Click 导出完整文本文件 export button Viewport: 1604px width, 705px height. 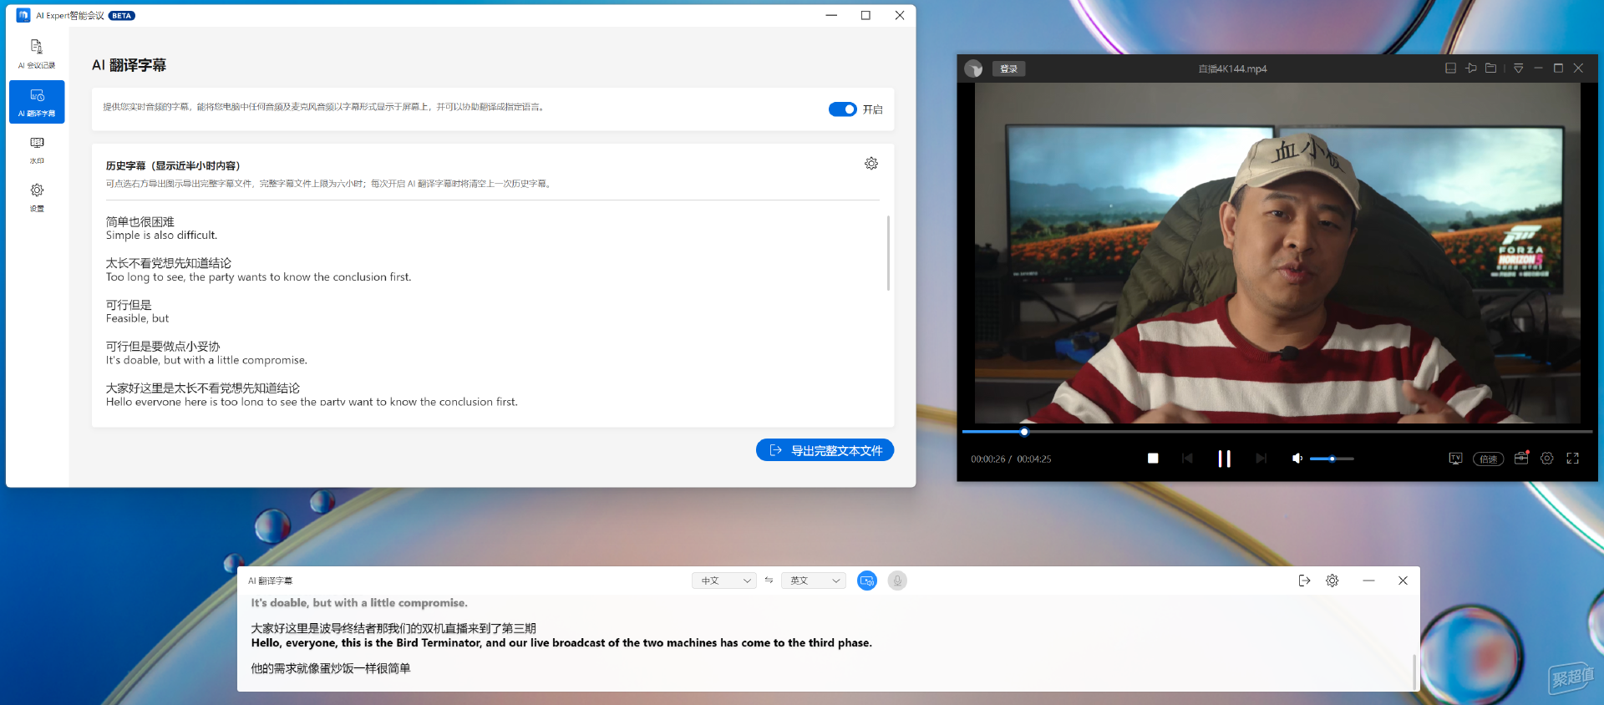pyautogui.click(x=825, y=450)
